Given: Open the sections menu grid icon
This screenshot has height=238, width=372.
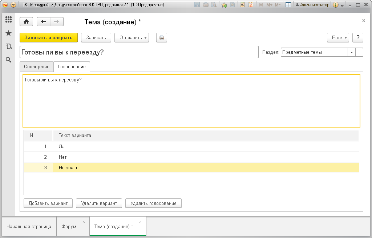Looking at the screenshot, I should [9, 20].
